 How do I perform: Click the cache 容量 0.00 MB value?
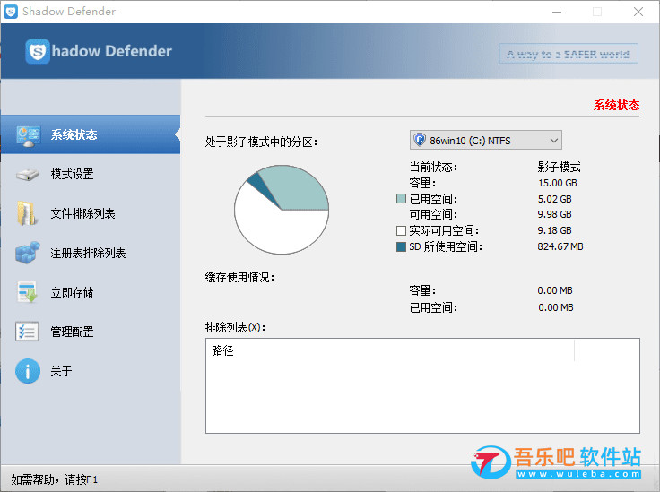coord(555,290)
